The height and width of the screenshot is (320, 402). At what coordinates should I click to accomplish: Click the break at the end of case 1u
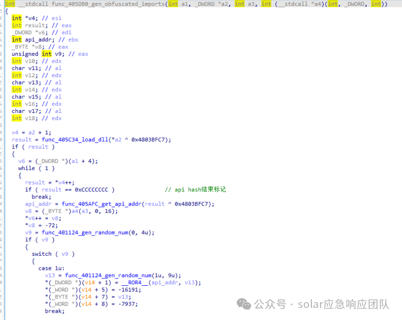coord(54,311)
